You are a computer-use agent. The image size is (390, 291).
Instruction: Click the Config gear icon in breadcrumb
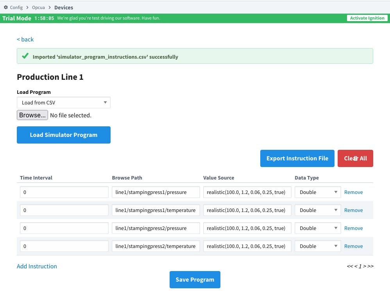[6, 7]
